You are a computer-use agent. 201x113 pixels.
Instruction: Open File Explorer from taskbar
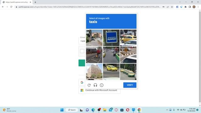[105, 110]
